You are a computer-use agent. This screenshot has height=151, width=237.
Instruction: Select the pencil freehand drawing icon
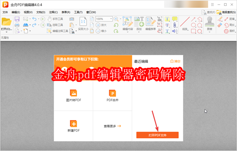pos(220,19)
